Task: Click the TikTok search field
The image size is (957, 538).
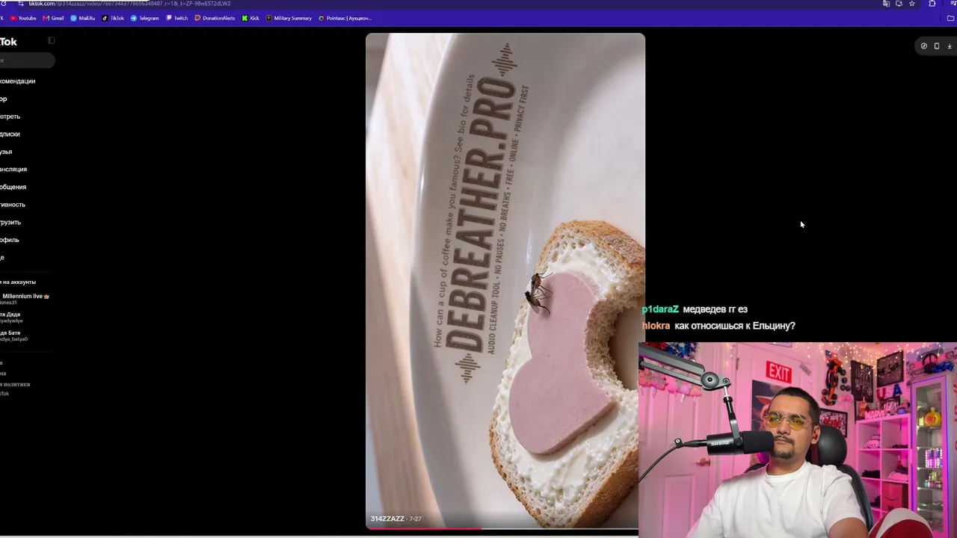Action: [x=27, y=61]
